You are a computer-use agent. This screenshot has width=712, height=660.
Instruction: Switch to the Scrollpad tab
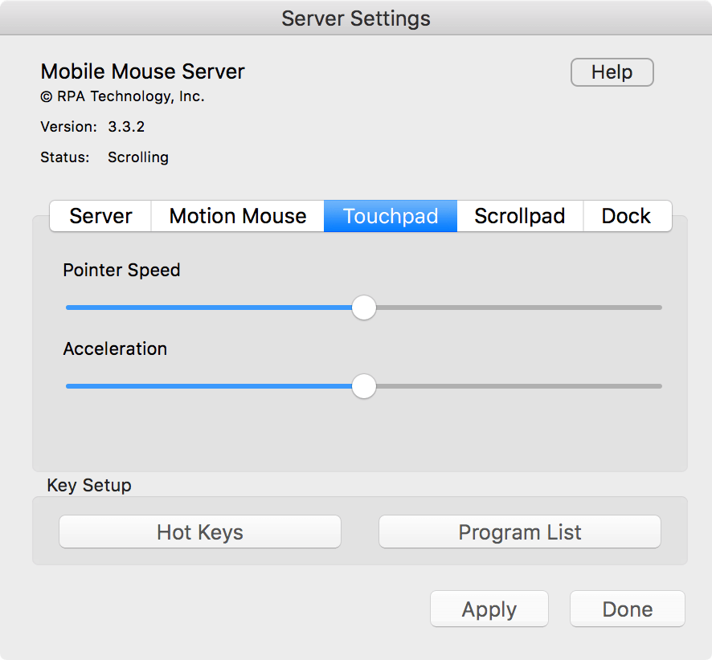click(519, 216)
